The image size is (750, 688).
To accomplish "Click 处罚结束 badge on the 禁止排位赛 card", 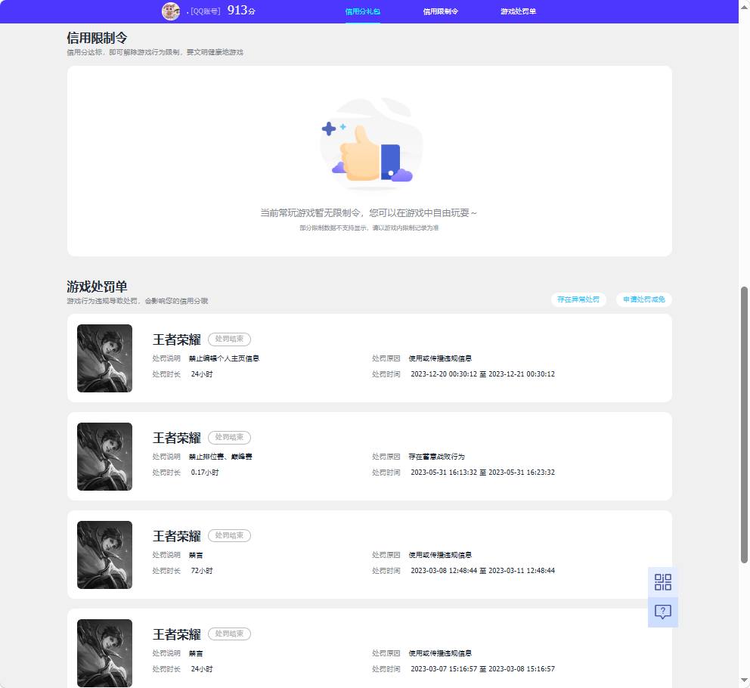I will tap(229, 437).
